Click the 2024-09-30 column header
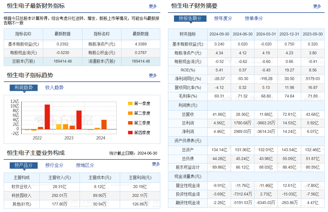 click(219, 34)
